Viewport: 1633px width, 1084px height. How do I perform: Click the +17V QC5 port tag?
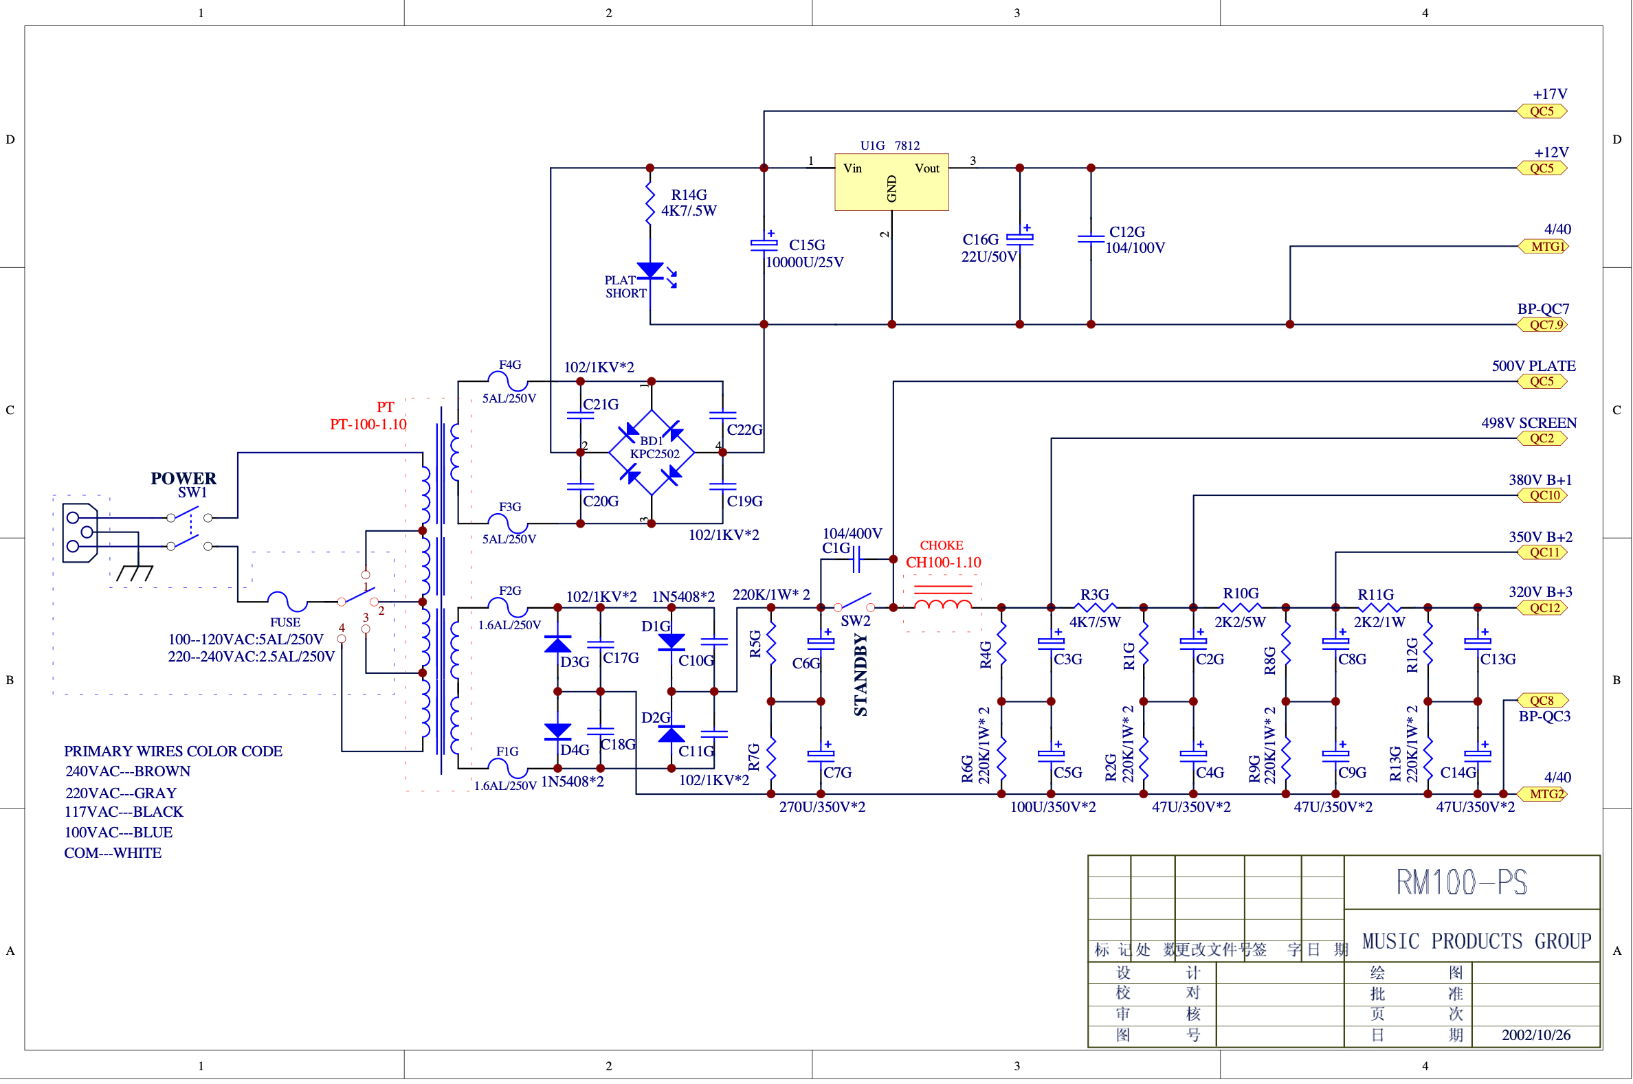click(x=1542, y=111)
